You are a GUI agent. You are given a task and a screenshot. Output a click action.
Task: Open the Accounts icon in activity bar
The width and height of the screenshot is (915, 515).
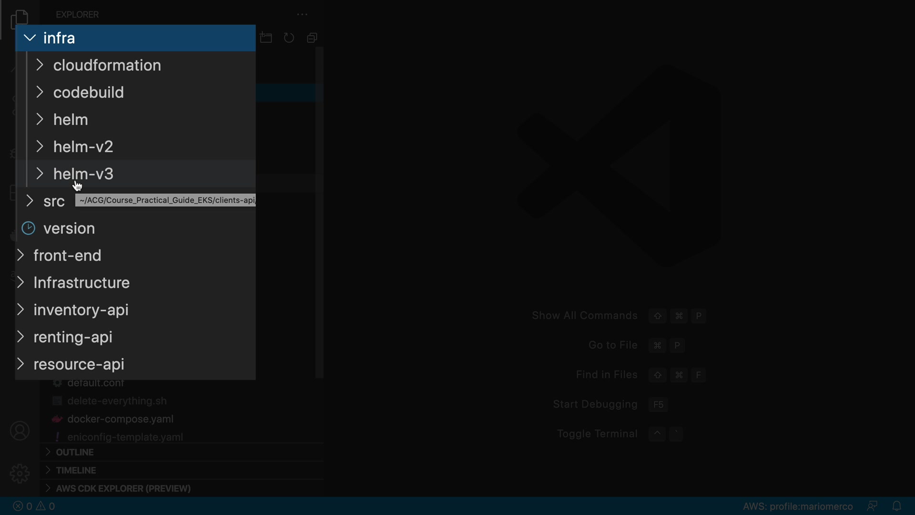tap(20, 431)
